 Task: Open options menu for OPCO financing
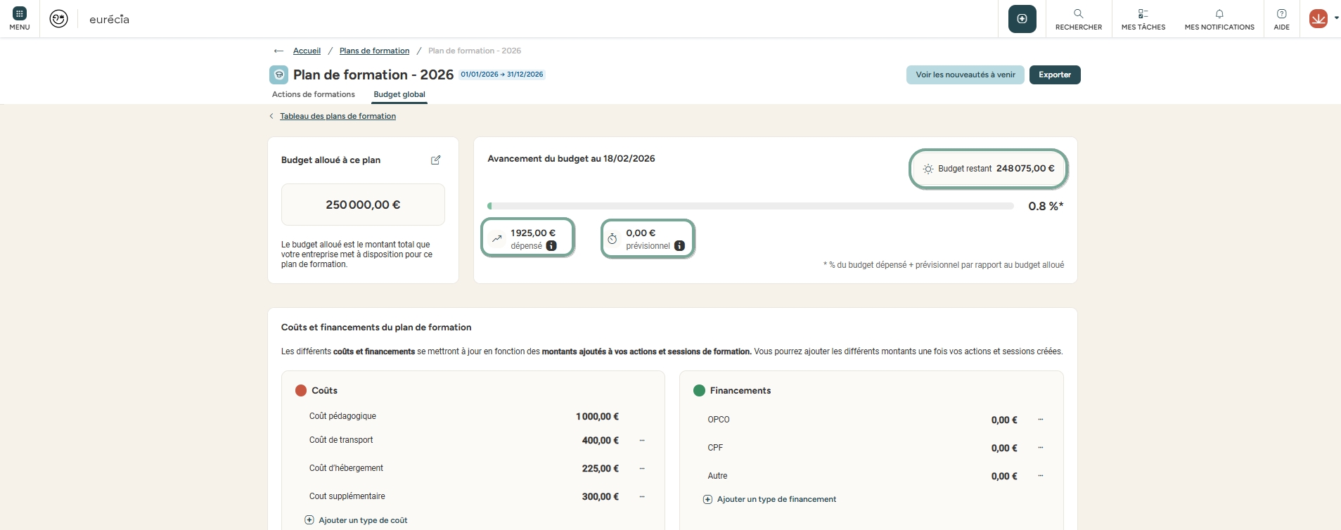(1041, 420)
